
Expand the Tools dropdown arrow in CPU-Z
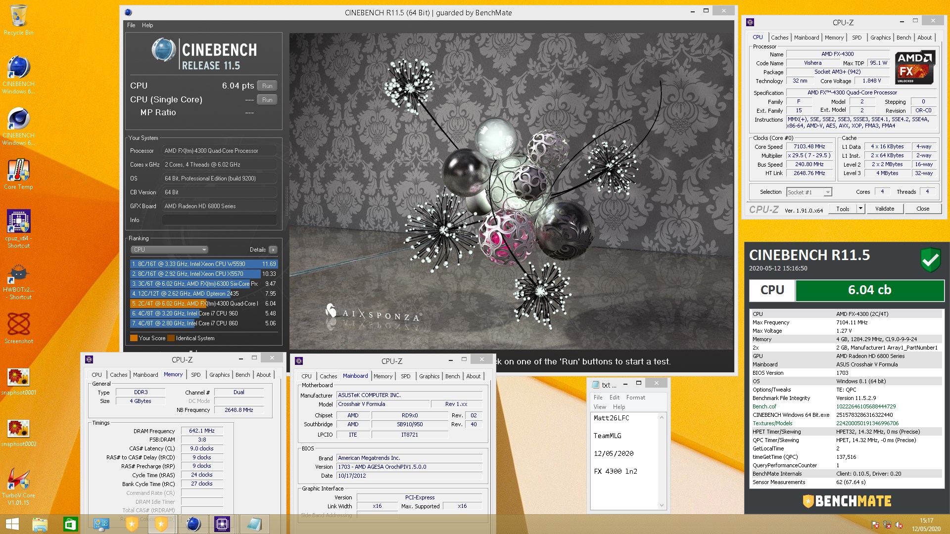coord(860,209)
